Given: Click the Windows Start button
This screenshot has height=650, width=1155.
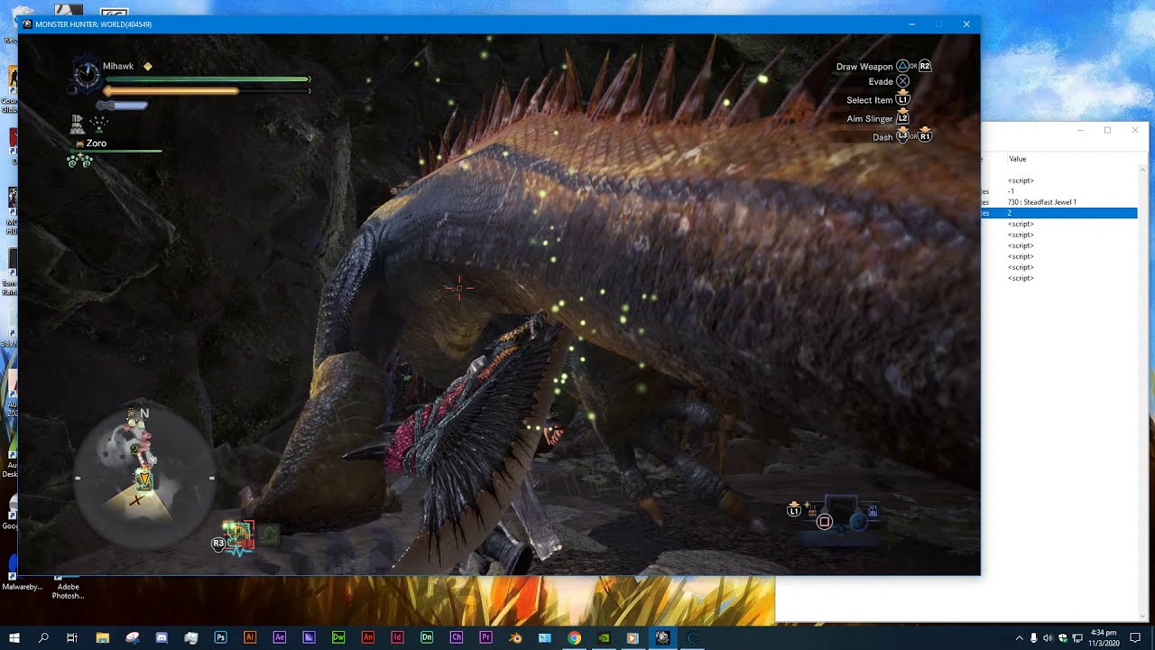Looking at the screenshot, I should (14, 637).
